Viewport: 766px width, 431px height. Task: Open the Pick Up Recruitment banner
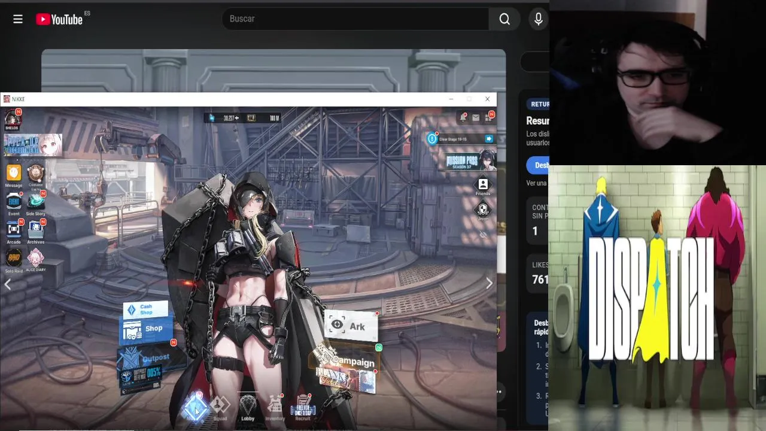click(x=33, y=145)
